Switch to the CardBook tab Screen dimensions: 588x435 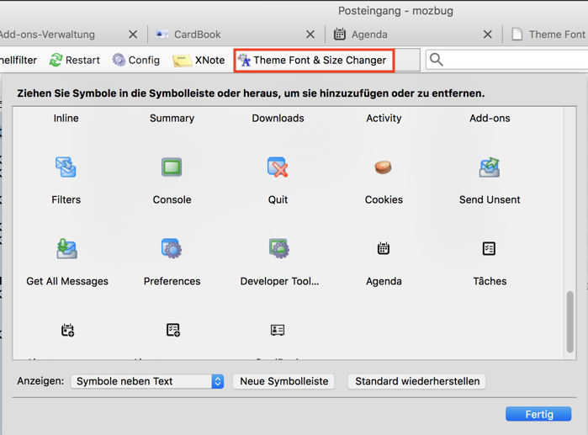click(197, 34)
